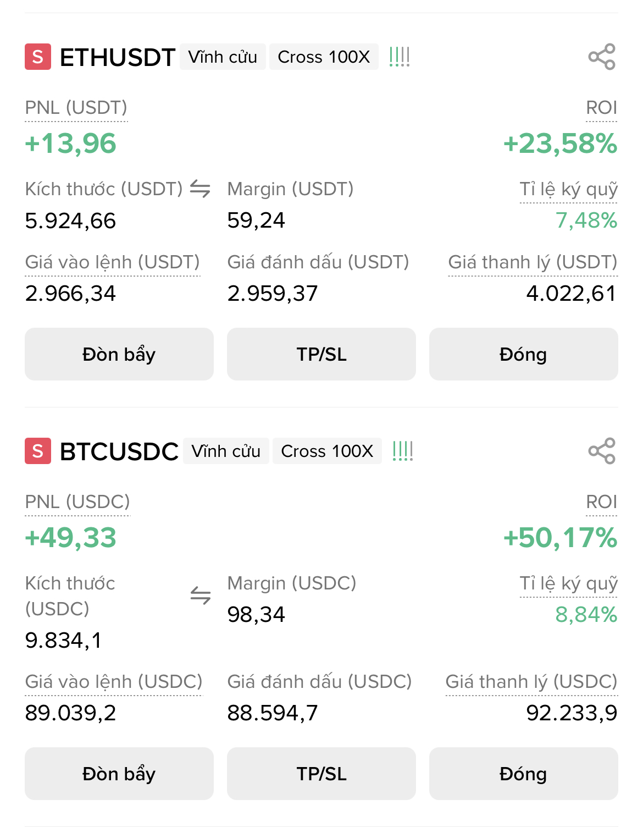Set TP/SL for ETHUSDT position
Screen dimensions: 643x827
click(x=321, y=354)
